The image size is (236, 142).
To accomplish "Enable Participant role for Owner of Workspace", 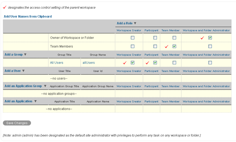I will coord(155,38).
